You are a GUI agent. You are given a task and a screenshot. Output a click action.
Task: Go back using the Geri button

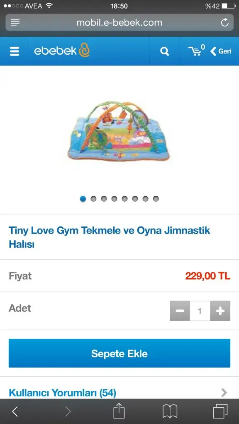(221, 51)
